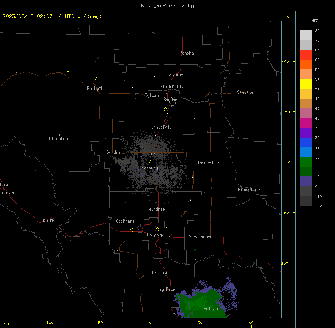The height and width of the screenshot is (328, 335).
Task: Click the Vulcan label in green echo
Action: tap(211, 309)
